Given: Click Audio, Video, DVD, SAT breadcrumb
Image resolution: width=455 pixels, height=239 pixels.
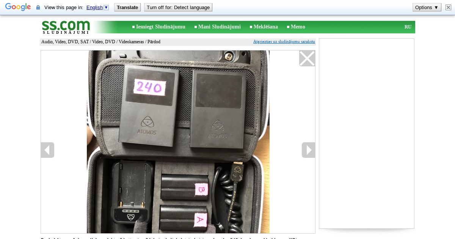Looking at the screenshot, I should 65,42.
